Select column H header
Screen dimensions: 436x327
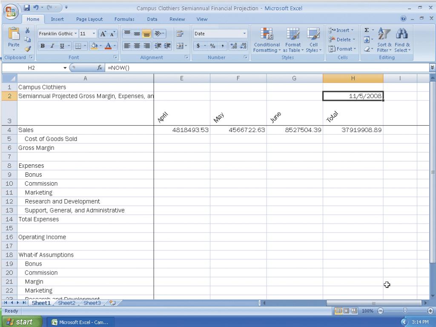[353, 78]
